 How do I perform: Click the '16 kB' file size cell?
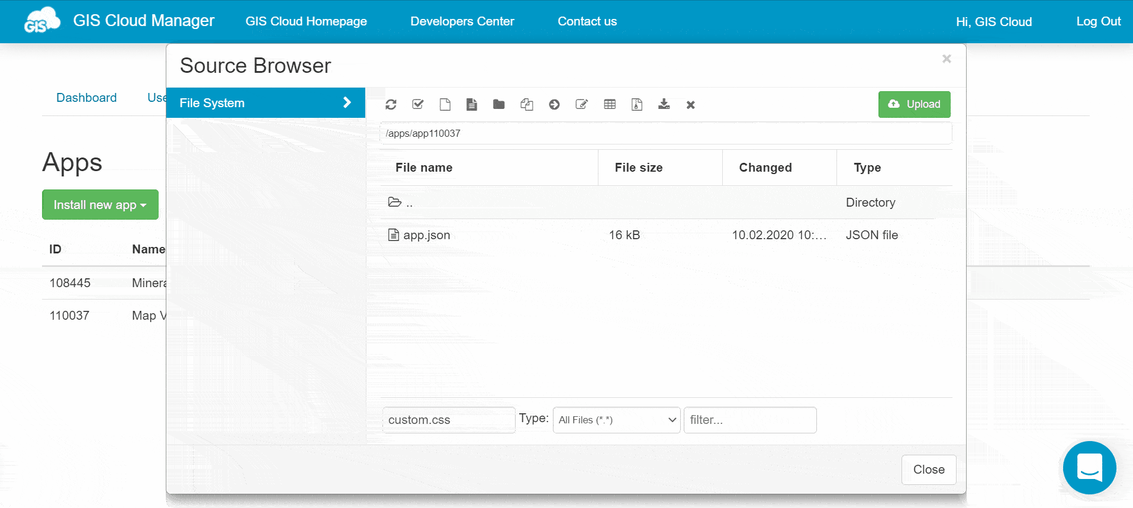point(625,235)
